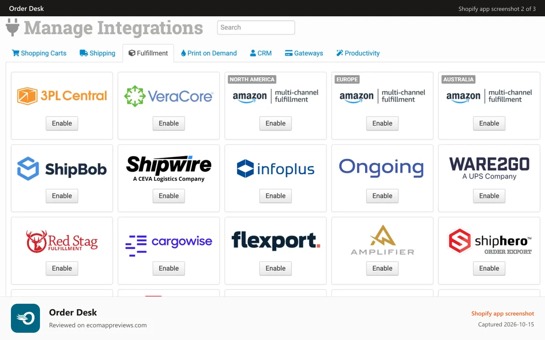
Task: Enable the shiphero Order Export integration
Action: click(489, 268)
